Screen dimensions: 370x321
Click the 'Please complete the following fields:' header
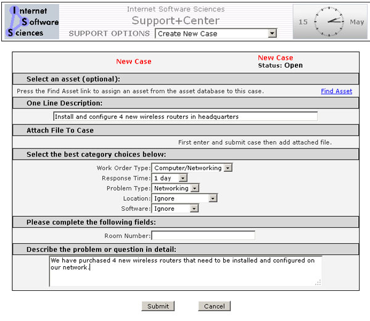[91, 222]
